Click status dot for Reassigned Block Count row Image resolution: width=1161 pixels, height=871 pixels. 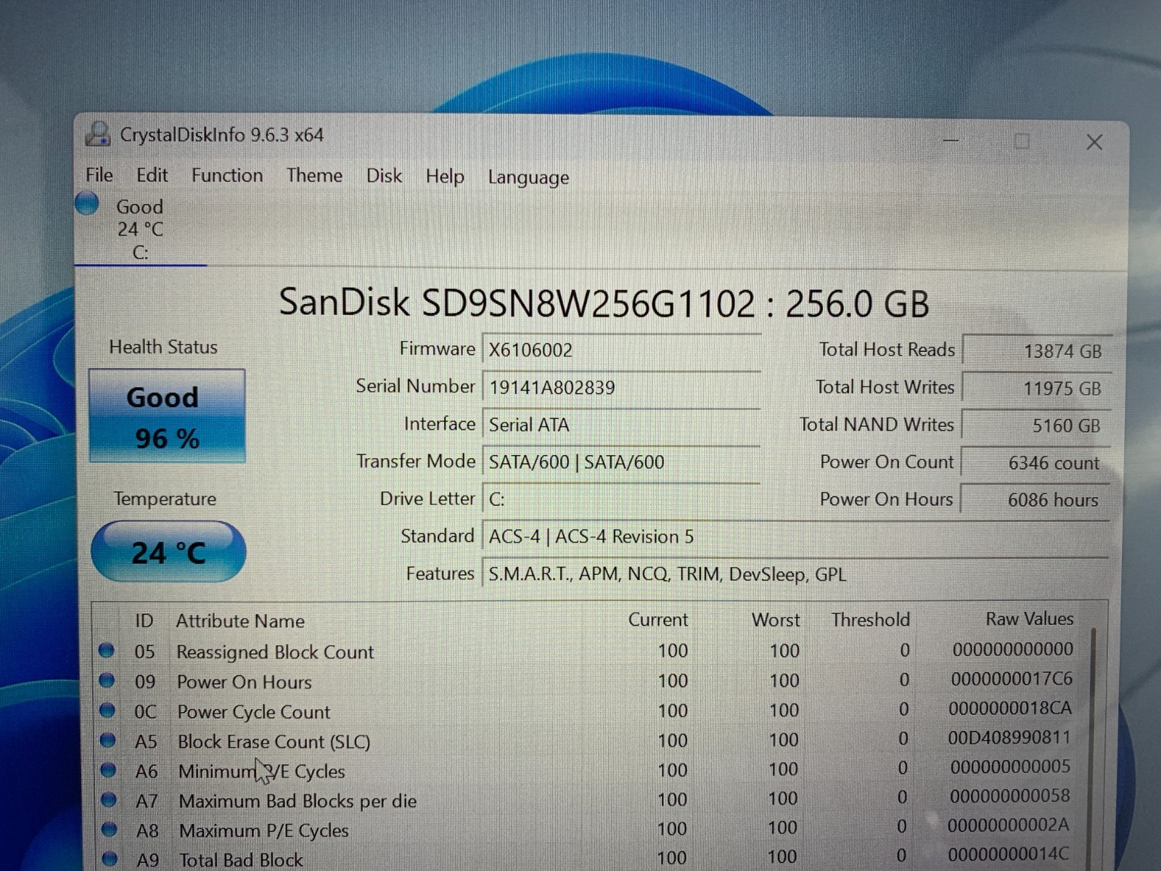(107, 650)
